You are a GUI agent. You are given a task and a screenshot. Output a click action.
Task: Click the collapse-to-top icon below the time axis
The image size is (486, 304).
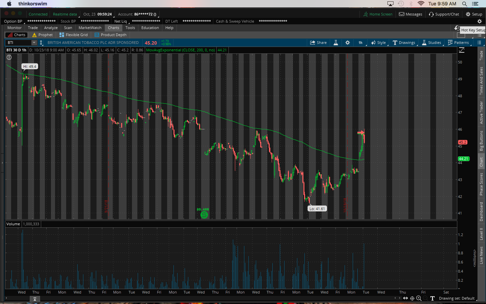(34, 299)
